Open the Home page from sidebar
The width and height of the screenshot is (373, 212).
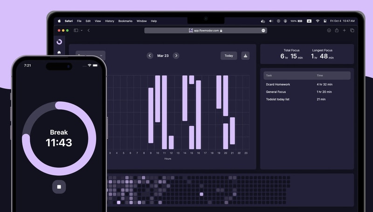[59, 53]
